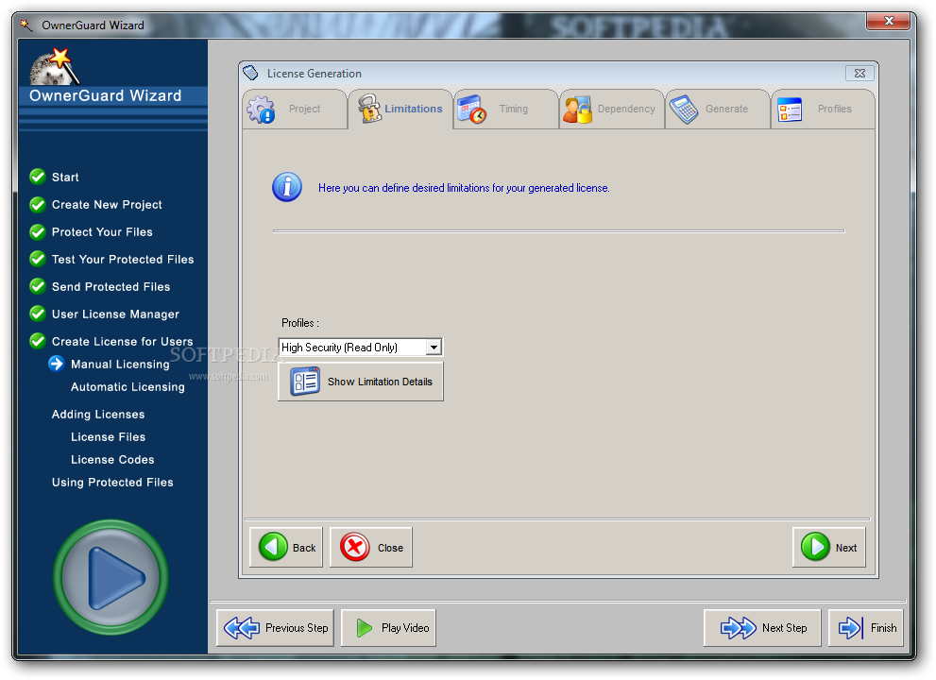936x680 pixels.
Task: Click the Play Video button
Action: pyautogui.click(x=388, y=628)
